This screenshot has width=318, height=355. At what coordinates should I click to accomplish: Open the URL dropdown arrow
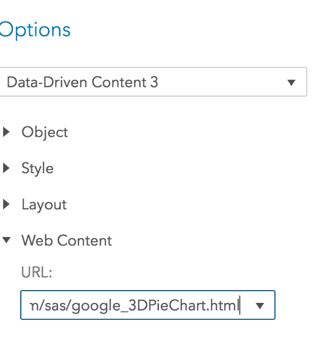click(260, 305)
